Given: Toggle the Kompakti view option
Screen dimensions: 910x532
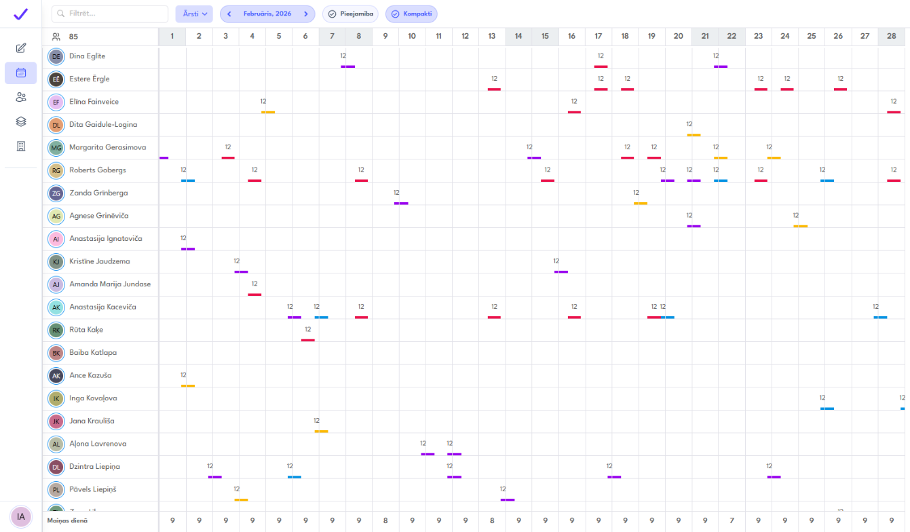Looking at the screenshot, I should pos(411,14).
